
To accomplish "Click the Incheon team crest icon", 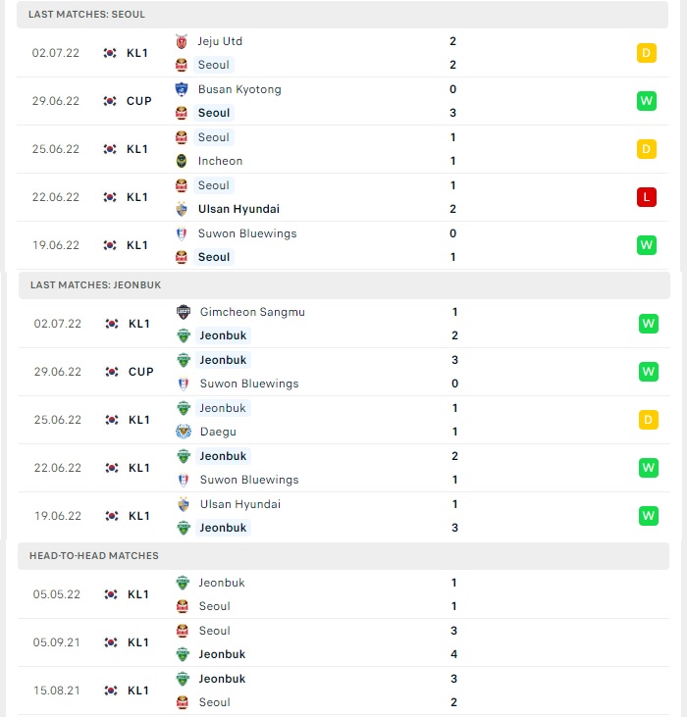I will point(182,161).
